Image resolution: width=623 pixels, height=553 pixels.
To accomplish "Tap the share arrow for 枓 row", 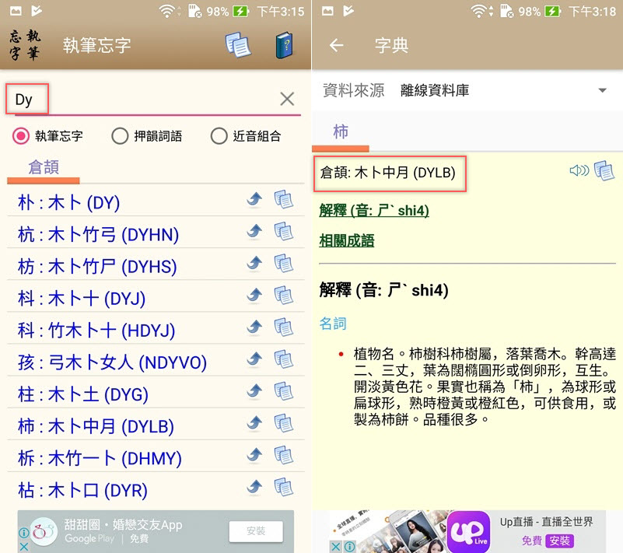I will tap(254, 296).
